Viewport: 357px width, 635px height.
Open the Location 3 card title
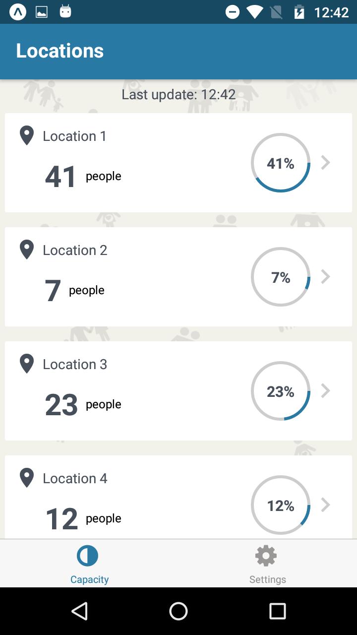pyautogui.click(x=75, y=364)
